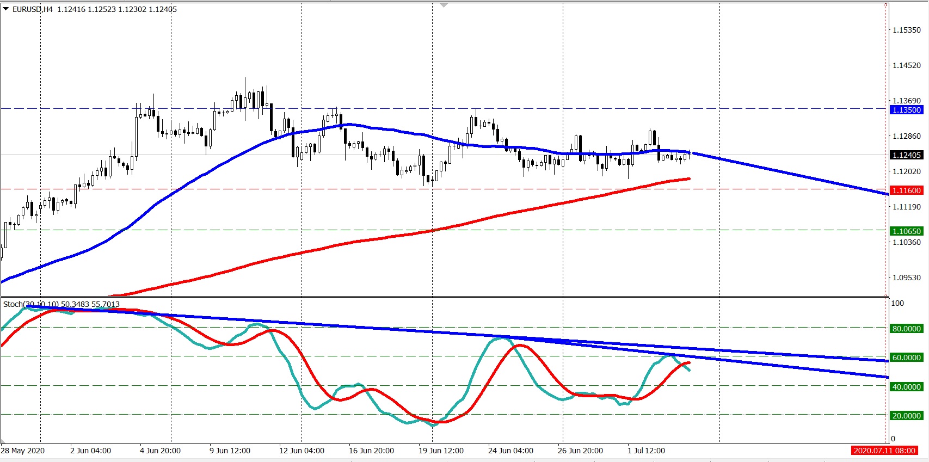Click the OHLC values 1.12416 1.12523 1.12302 1.12405
This screenshot has width=929, height=462.
tap(117, 9)
